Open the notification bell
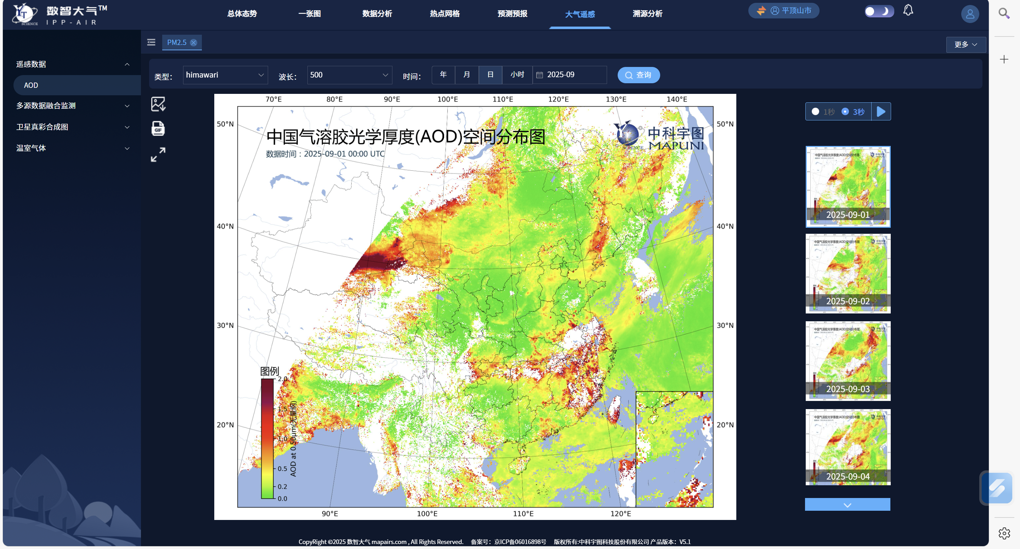 tap(908, 10)
